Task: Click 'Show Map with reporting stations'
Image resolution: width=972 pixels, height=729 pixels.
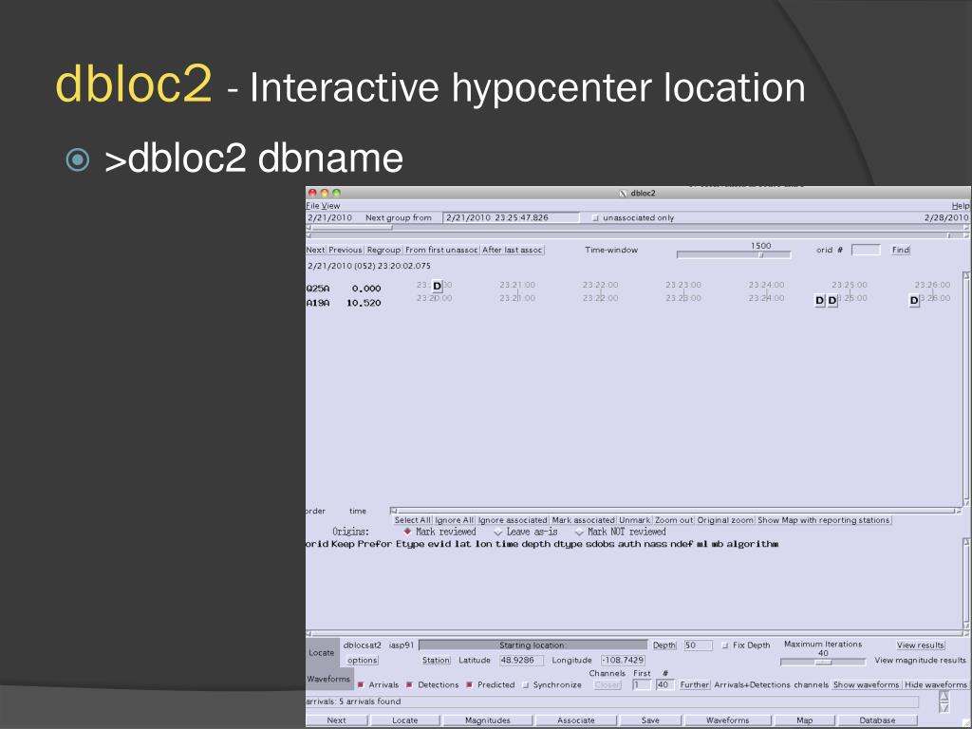Action: [824, 520]
